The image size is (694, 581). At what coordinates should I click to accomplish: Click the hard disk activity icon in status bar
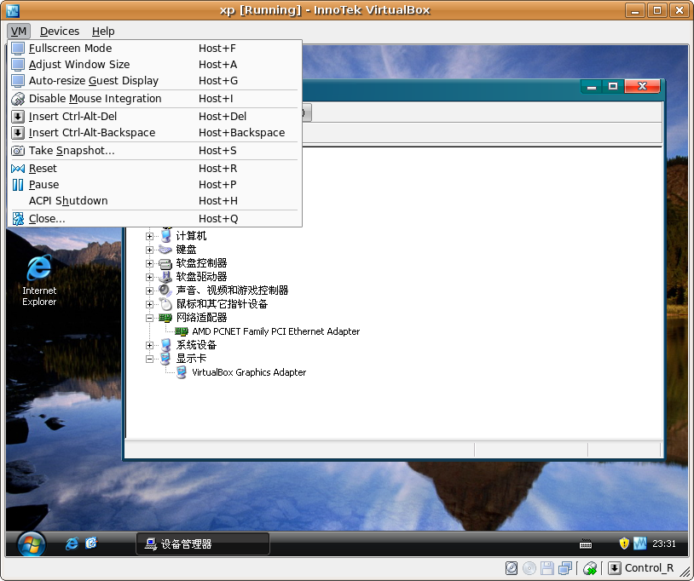pos(512,568)
